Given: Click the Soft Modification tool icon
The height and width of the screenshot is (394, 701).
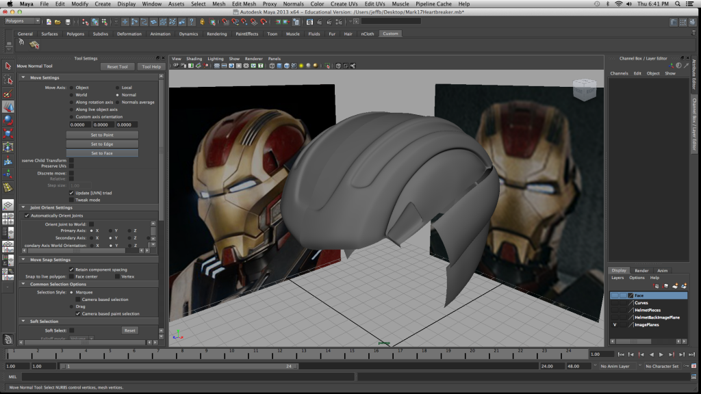Looking at the screenshot, I should [8, 161].
